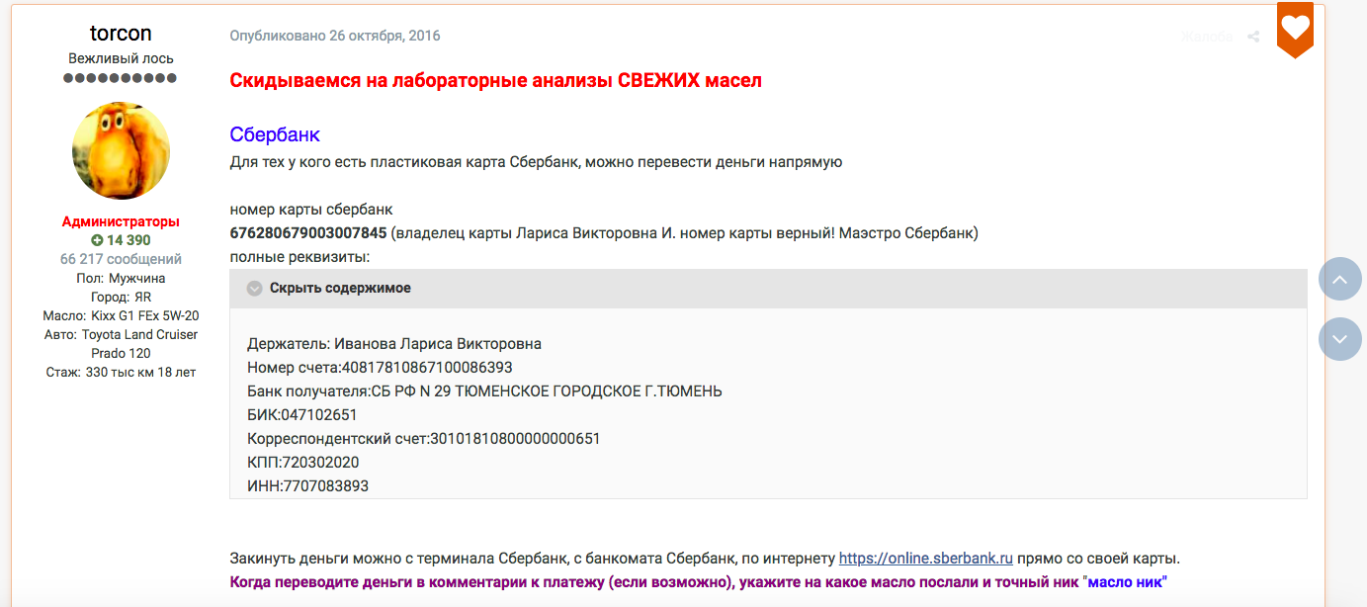Click the green plus reputation icon
This screenshot has height=607, width=1367.
pyautogui.click(x=97, y=240)
